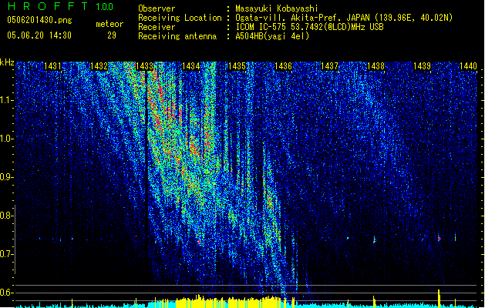Viewport: 485px width, 308px height.
Task: Click the 1439 time marker
Action: (422, 66)
